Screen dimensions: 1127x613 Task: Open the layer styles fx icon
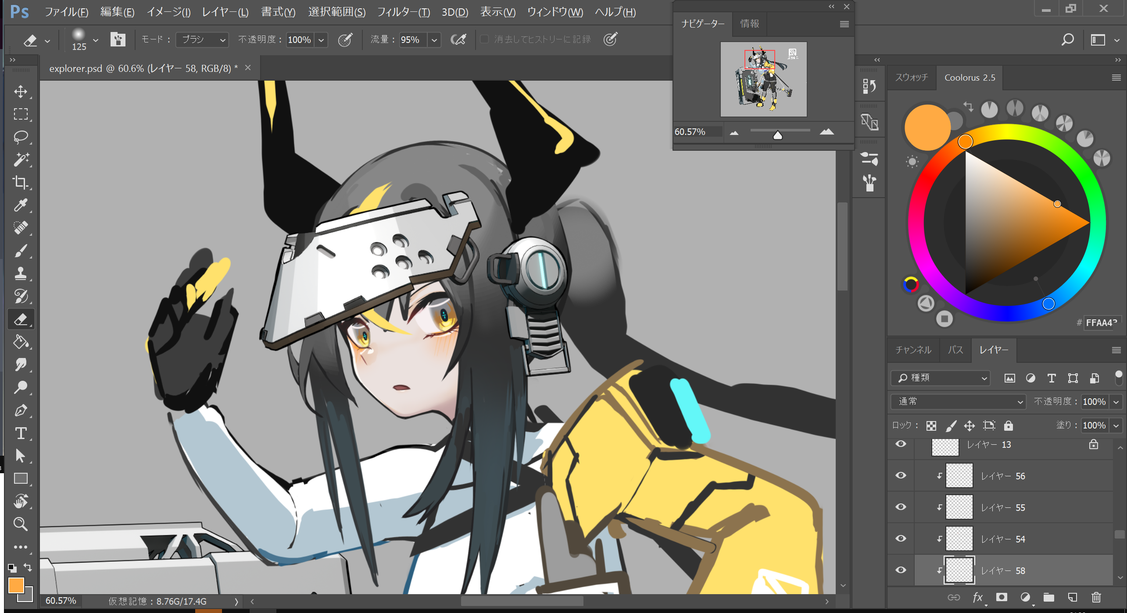click(978, 598)
